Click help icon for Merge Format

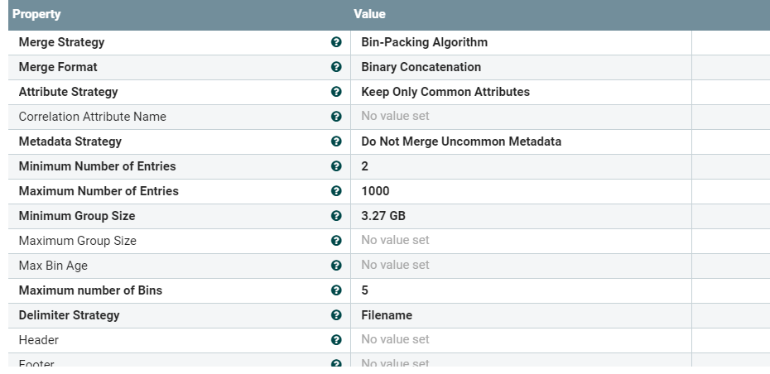tap(336, 67)
